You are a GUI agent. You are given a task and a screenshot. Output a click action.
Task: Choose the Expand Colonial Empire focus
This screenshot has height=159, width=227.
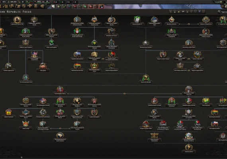[x=112, y=68]
